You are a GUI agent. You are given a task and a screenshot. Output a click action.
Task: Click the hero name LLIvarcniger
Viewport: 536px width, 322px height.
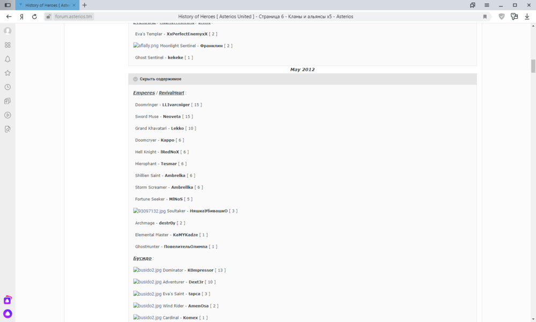tap(176, 104)
